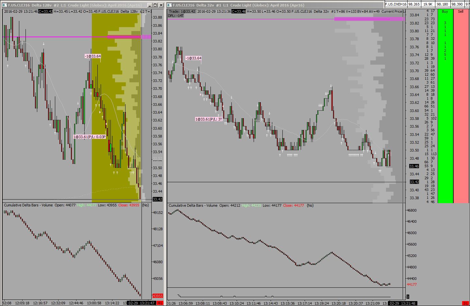Click the Delta 32v chart window icon
Image resolution: width=470 pixels, height=306 pixels.
[169, 5]
